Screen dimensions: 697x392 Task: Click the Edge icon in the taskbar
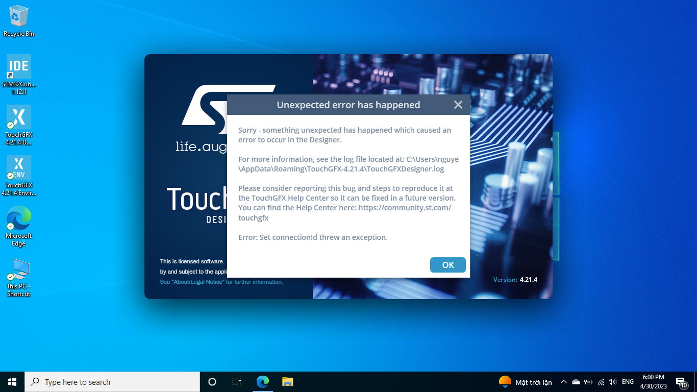(262, 381)
